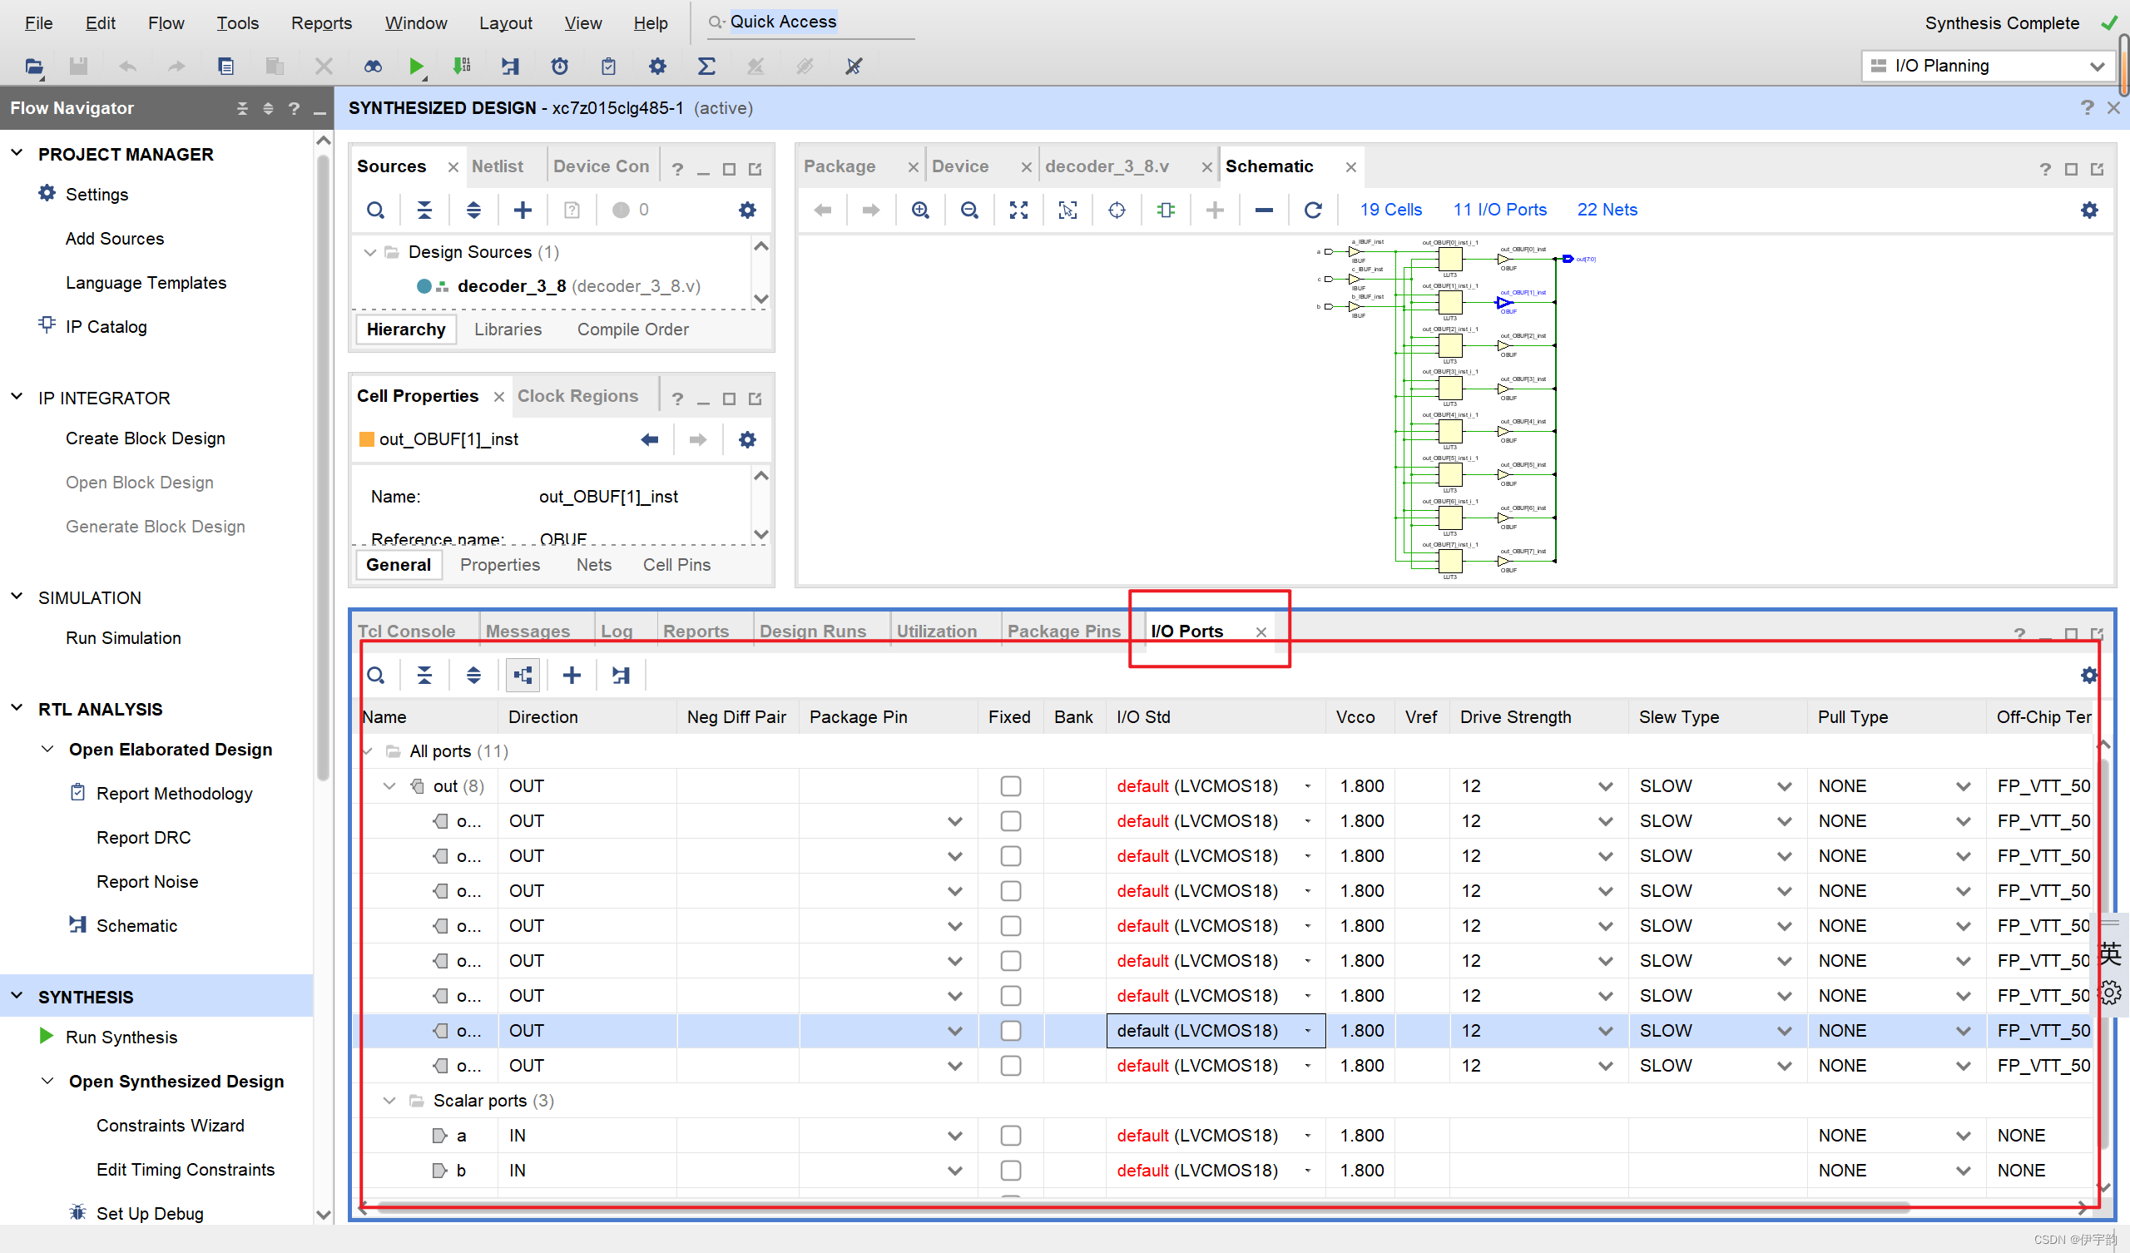
Task: Check the Fixed checkbox for out bus
Action: point(1010,786)
